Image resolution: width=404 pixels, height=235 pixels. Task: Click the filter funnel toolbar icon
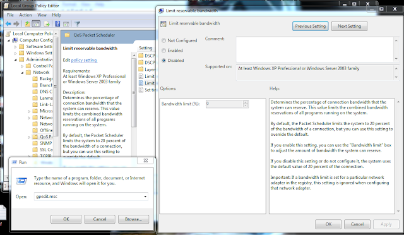77,24
